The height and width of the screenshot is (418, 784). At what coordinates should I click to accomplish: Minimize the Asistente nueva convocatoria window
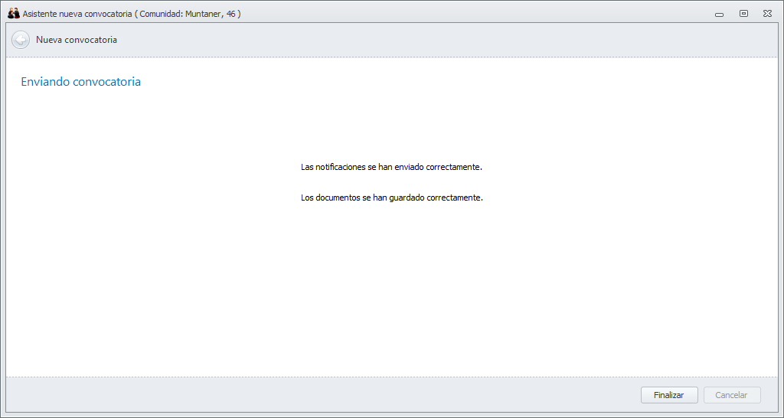click(720, 15)
